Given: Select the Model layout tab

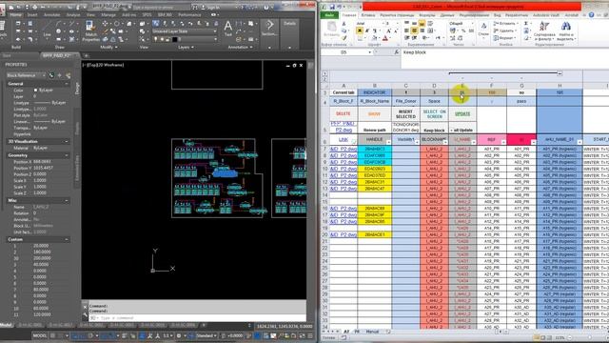Looking at the screenshot, I should (6, 325).
